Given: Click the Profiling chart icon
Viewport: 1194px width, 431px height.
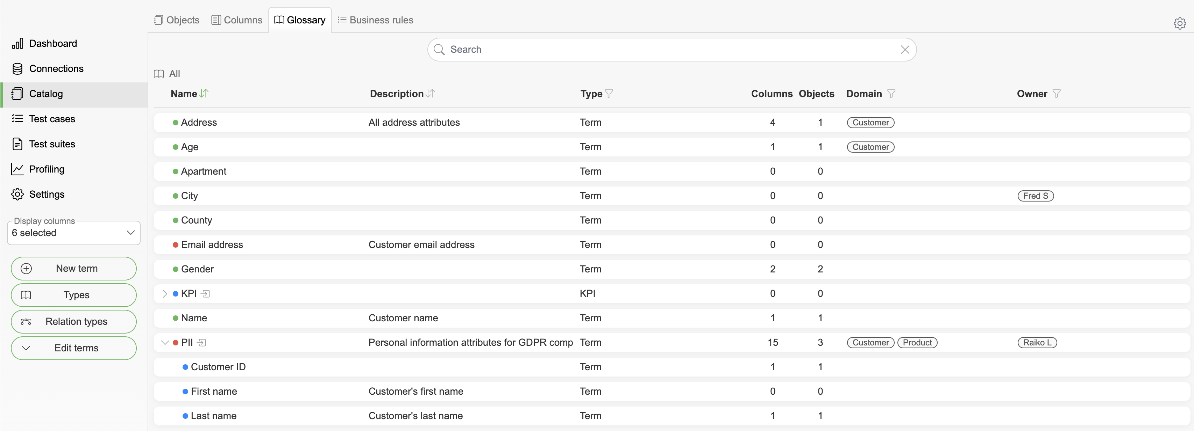Looking at the screenshot, I should (x=17, y=169).
